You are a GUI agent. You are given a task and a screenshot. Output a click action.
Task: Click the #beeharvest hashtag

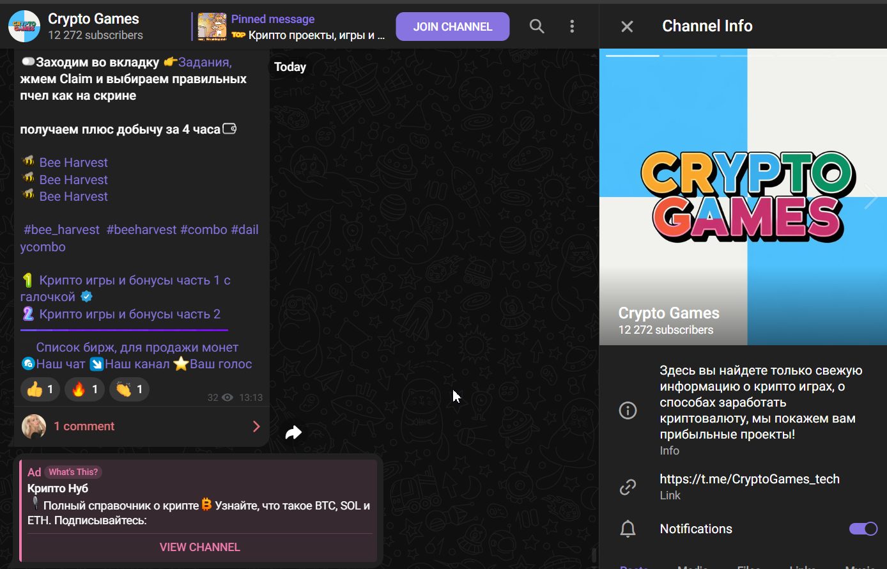point(141,230)
